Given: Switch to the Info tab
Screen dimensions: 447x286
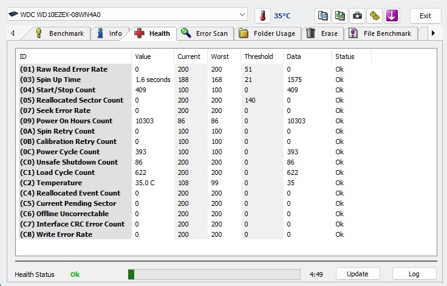Looking at the screenshot, I should (109, 33).
